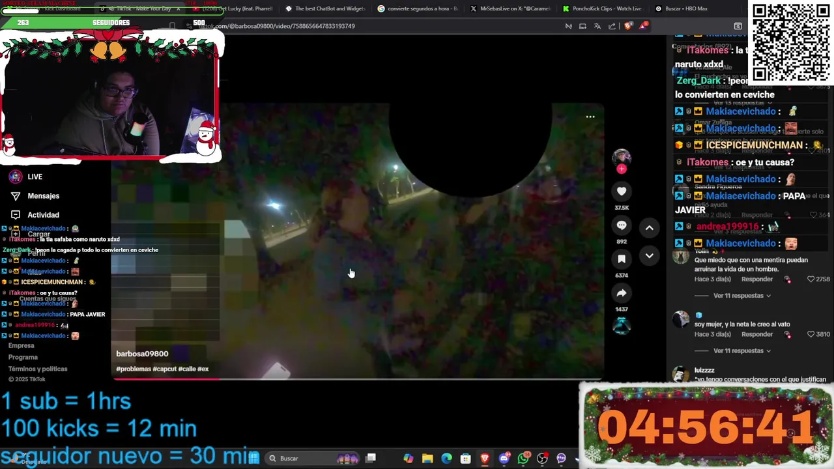Close the TikTok - Make Your Day tab
This screenshot has height=469, width=834.
coord(179,8)
